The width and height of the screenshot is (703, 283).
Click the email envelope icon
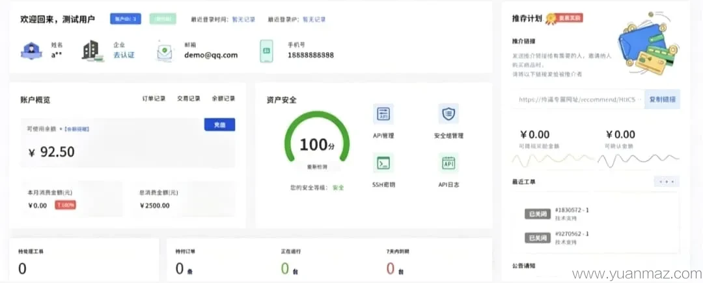tap(165, 51)
